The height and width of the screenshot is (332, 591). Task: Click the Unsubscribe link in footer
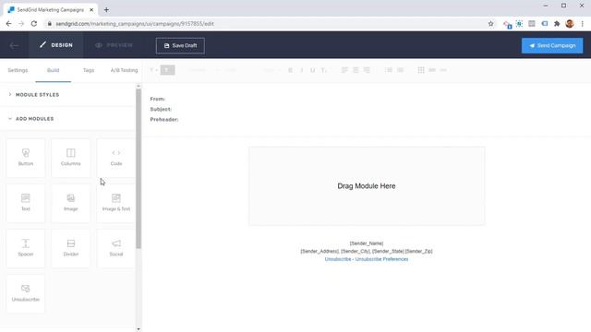[x=338, y=259]
